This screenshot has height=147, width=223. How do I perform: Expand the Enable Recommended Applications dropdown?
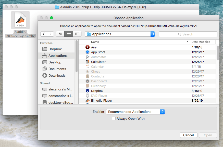click(x=135, y=112)
